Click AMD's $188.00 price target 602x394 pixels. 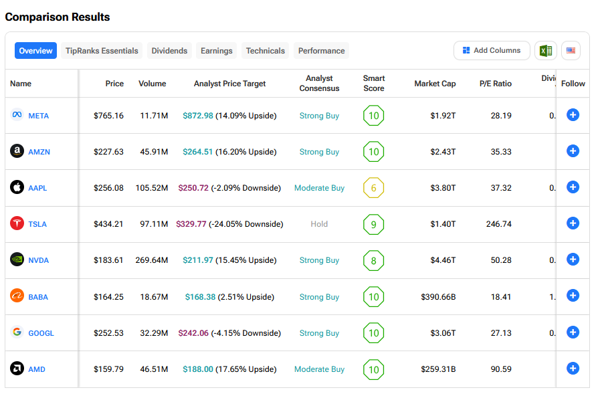[x=198, y=369]
